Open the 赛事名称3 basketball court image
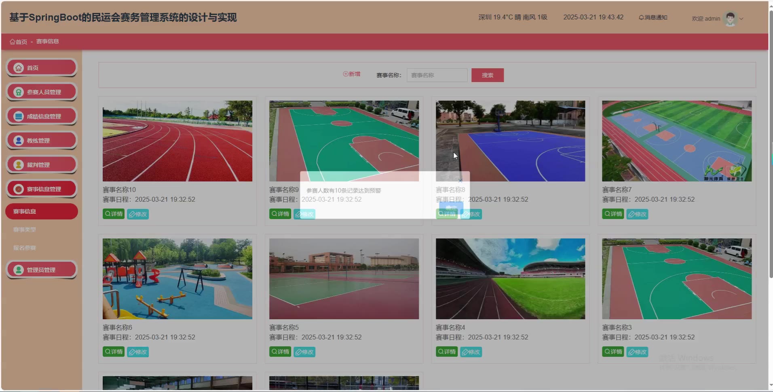 point(677,279)
